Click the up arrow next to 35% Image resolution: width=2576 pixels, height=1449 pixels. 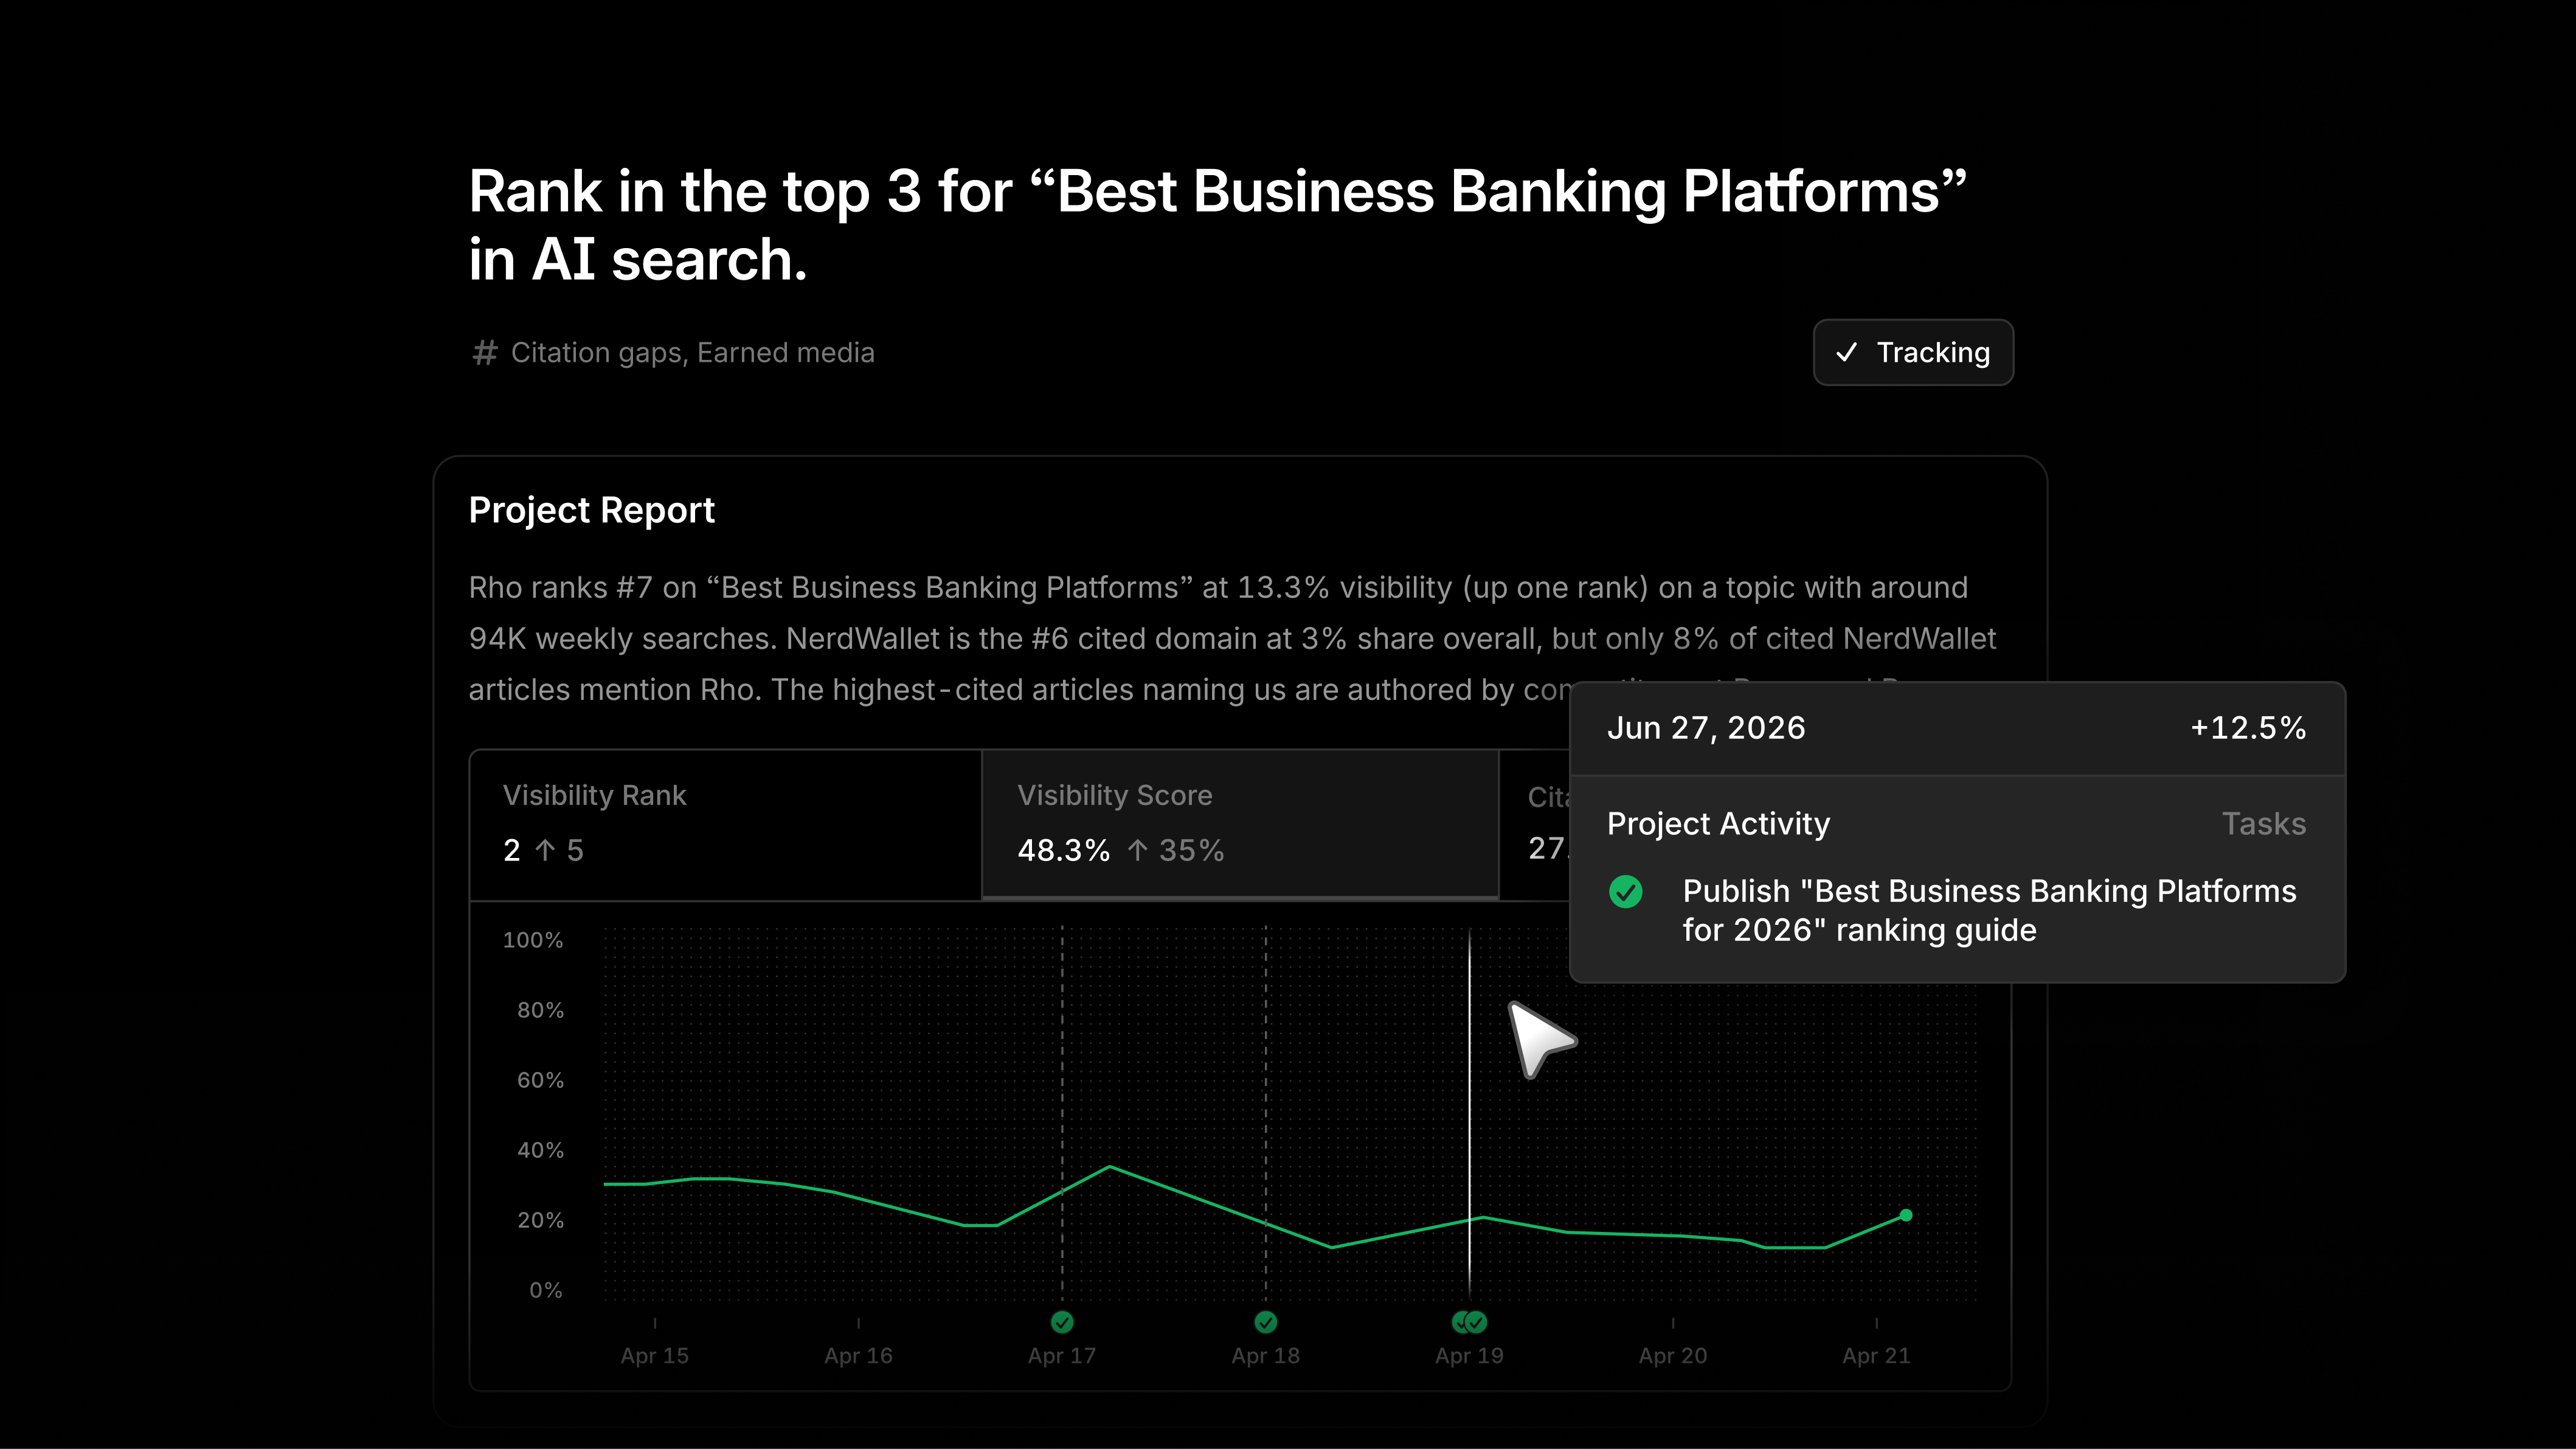coord(1137,850)
